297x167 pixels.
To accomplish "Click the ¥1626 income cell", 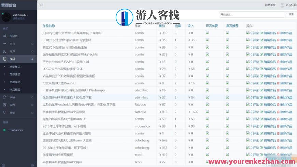I will pos(193,112).
